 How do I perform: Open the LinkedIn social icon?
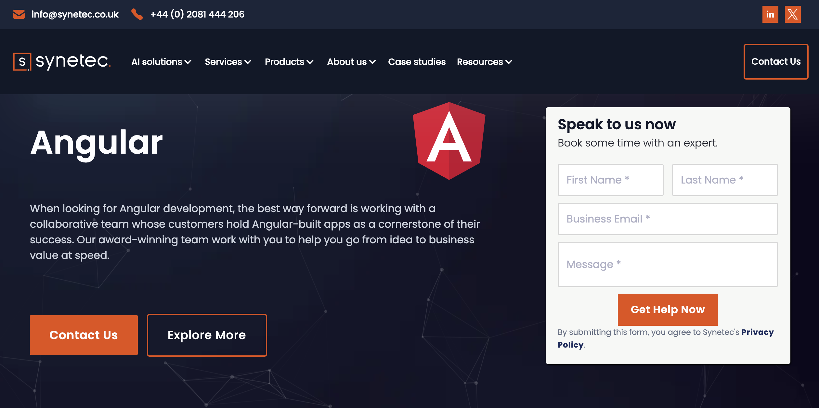[x=770, y=14]
